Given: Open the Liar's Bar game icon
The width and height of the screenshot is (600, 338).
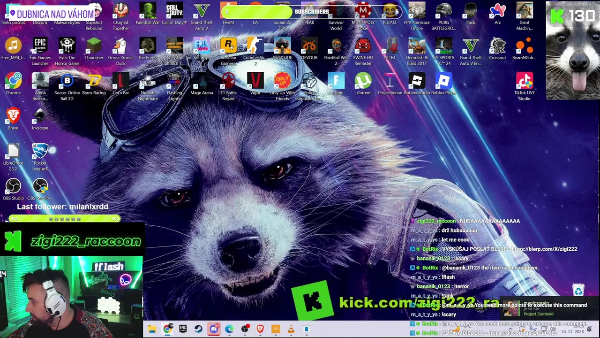Looking at the screenshot, I should pos(120,84).
